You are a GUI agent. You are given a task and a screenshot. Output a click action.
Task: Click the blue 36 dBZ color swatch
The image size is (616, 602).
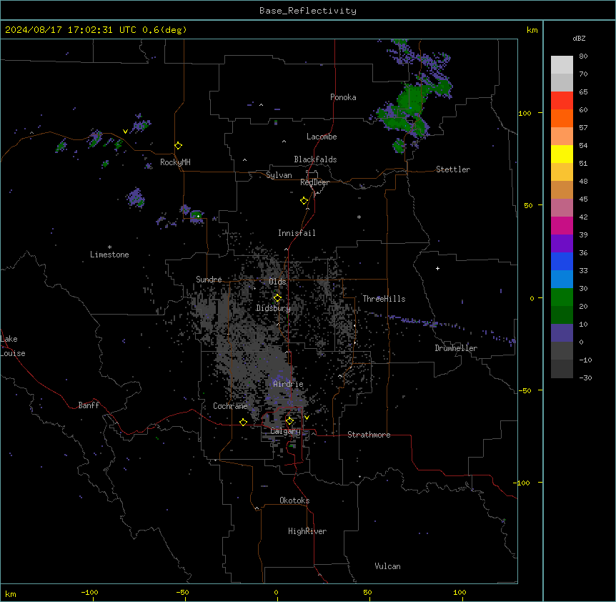click(x=562, y=261)
